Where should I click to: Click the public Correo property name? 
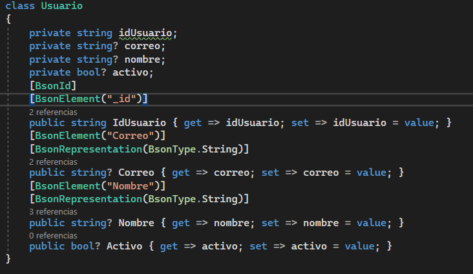136,173
